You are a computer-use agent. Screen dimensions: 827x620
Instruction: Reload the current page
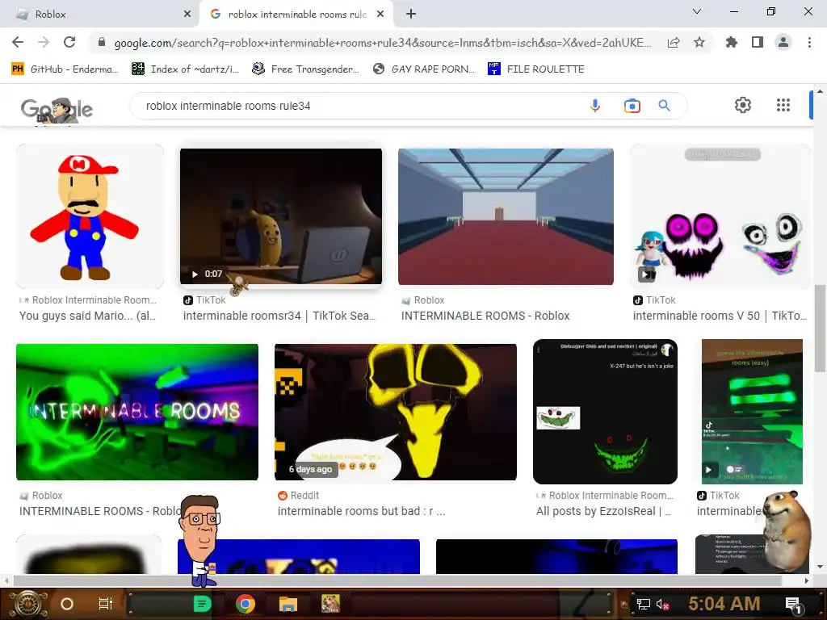[69, 42]
